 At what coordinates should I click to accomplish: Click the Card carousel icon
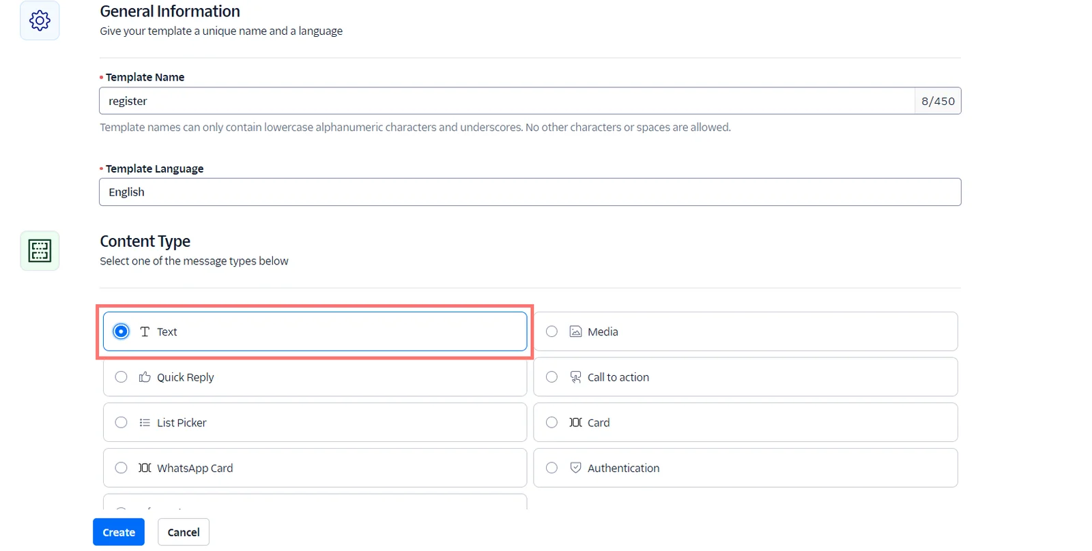tap(575, 423)
